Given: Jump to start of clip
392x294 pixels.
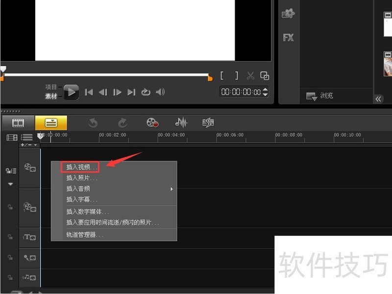Looking at the screenshot, I should point(89,92).
